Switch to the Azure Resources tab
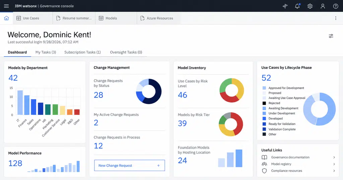343x180 pixels. 159,18
